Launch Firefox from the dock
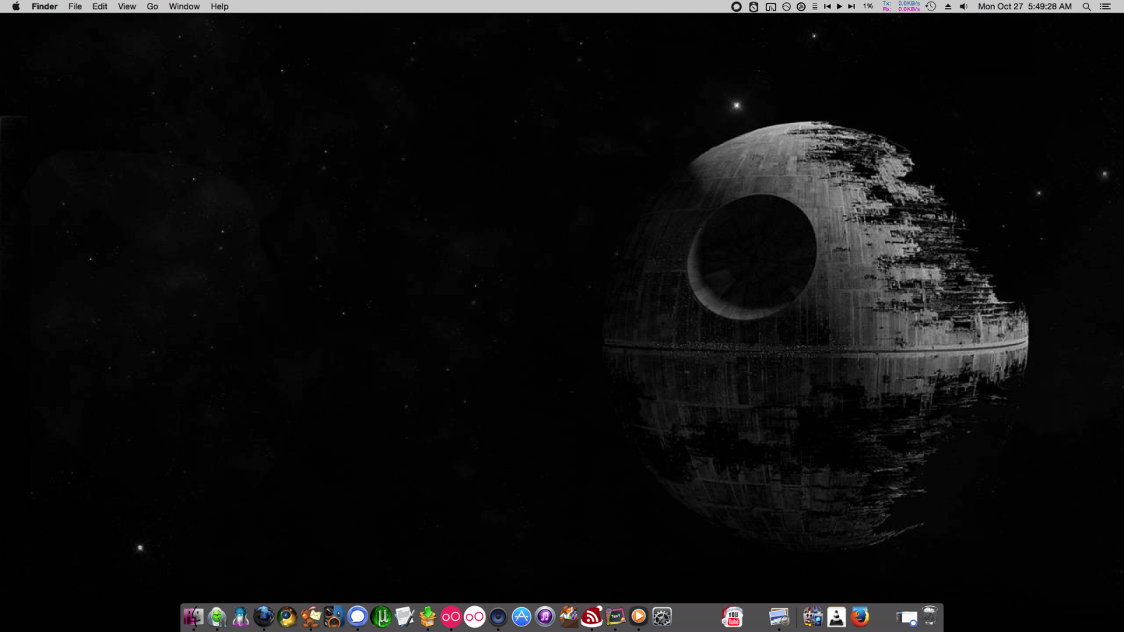The width and height of the screenshot is (1124, 632). point(860,617)
